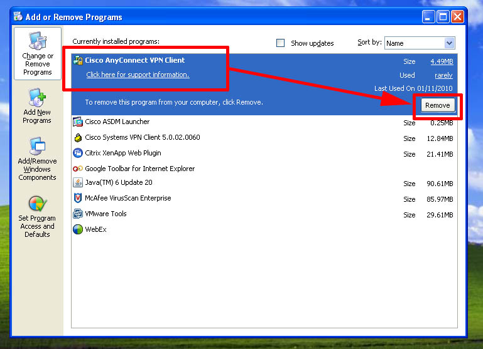This screenshot has height=349, width=483.
Task: Click the 29.61MB size value
Action: pos(440,215)
